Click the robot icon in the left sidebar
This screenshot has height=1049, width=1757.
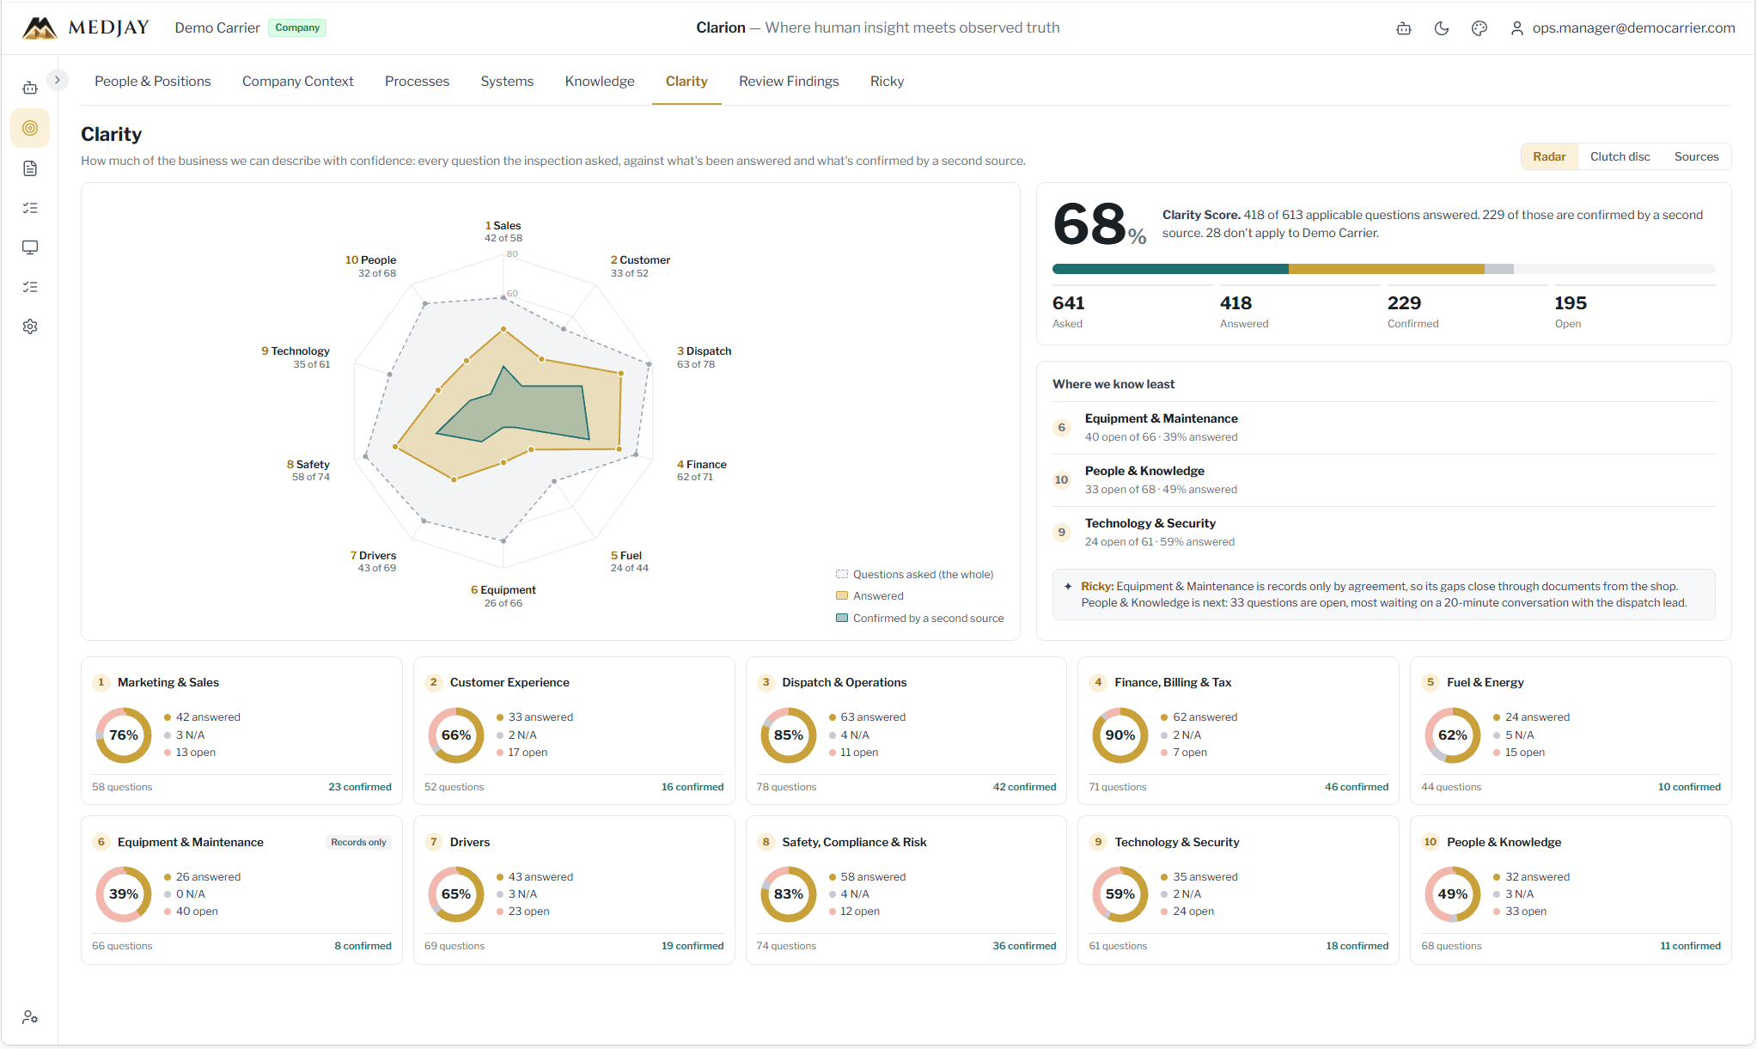click(30, 88)
